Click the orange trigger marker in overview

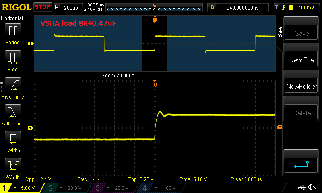click(155, 19)
